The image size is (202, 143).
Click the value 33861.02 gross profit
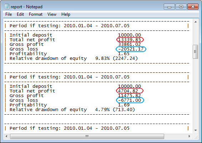click(x=130, y=44)
